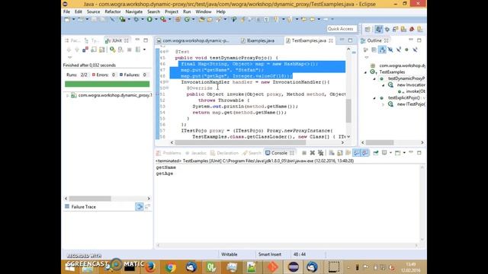Click the green Run button in toolbar

click(x=149, y=19)
